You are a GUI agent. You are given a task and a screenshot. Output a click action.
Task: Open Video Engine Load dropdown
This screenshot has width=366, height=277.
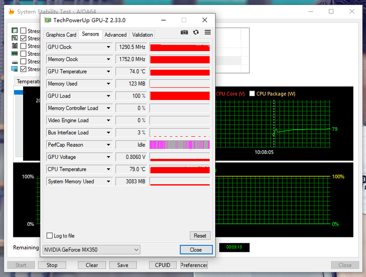[108, 120]
